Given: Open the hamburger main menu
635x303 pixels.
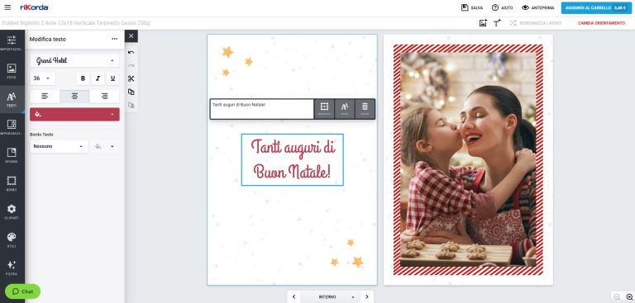Looking at the screenshot, I should click(x=7, y=7).
